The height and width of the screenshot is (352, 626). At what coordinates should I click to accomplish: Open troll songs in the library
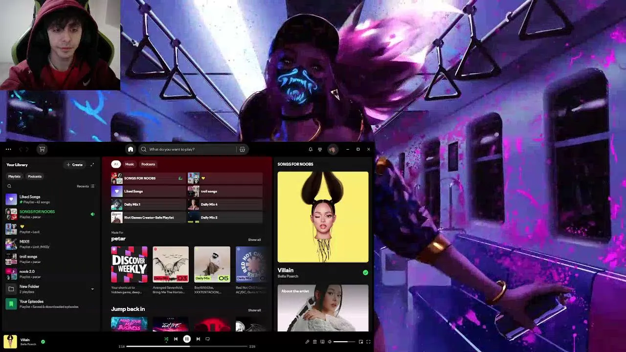coord(51,259)
